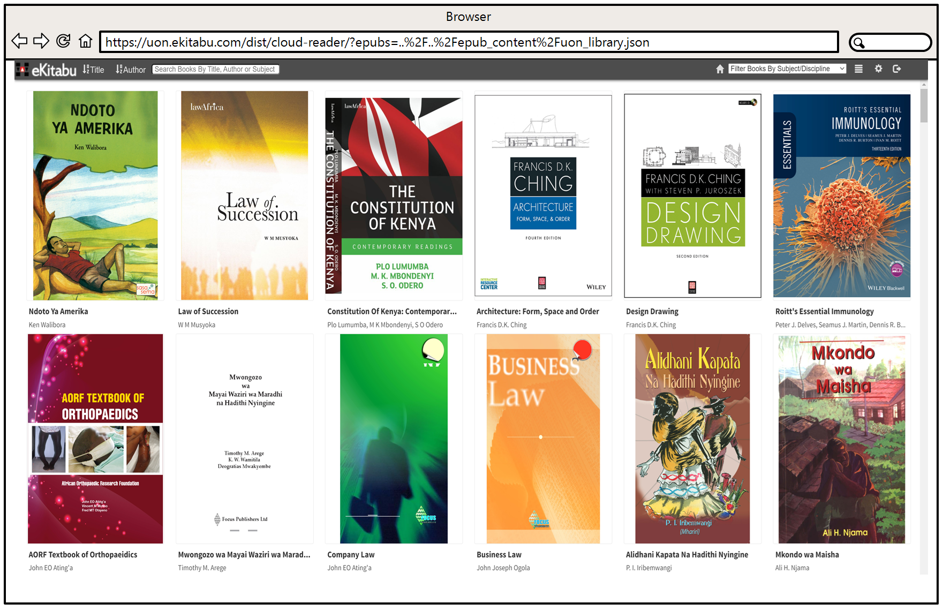Screen dimensions: 943x611
Task: Select Francis D.K. Ching under Architecture book
Action: coord(502,325)
